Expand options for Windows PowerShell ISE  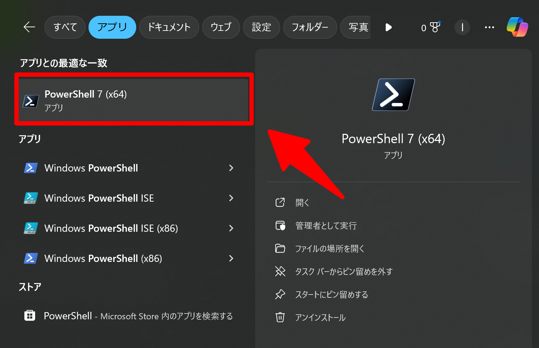[232, 198]
